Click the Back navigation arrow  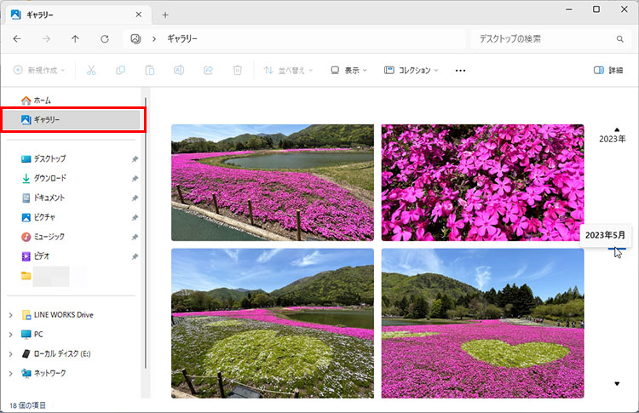tap(17, 39)
